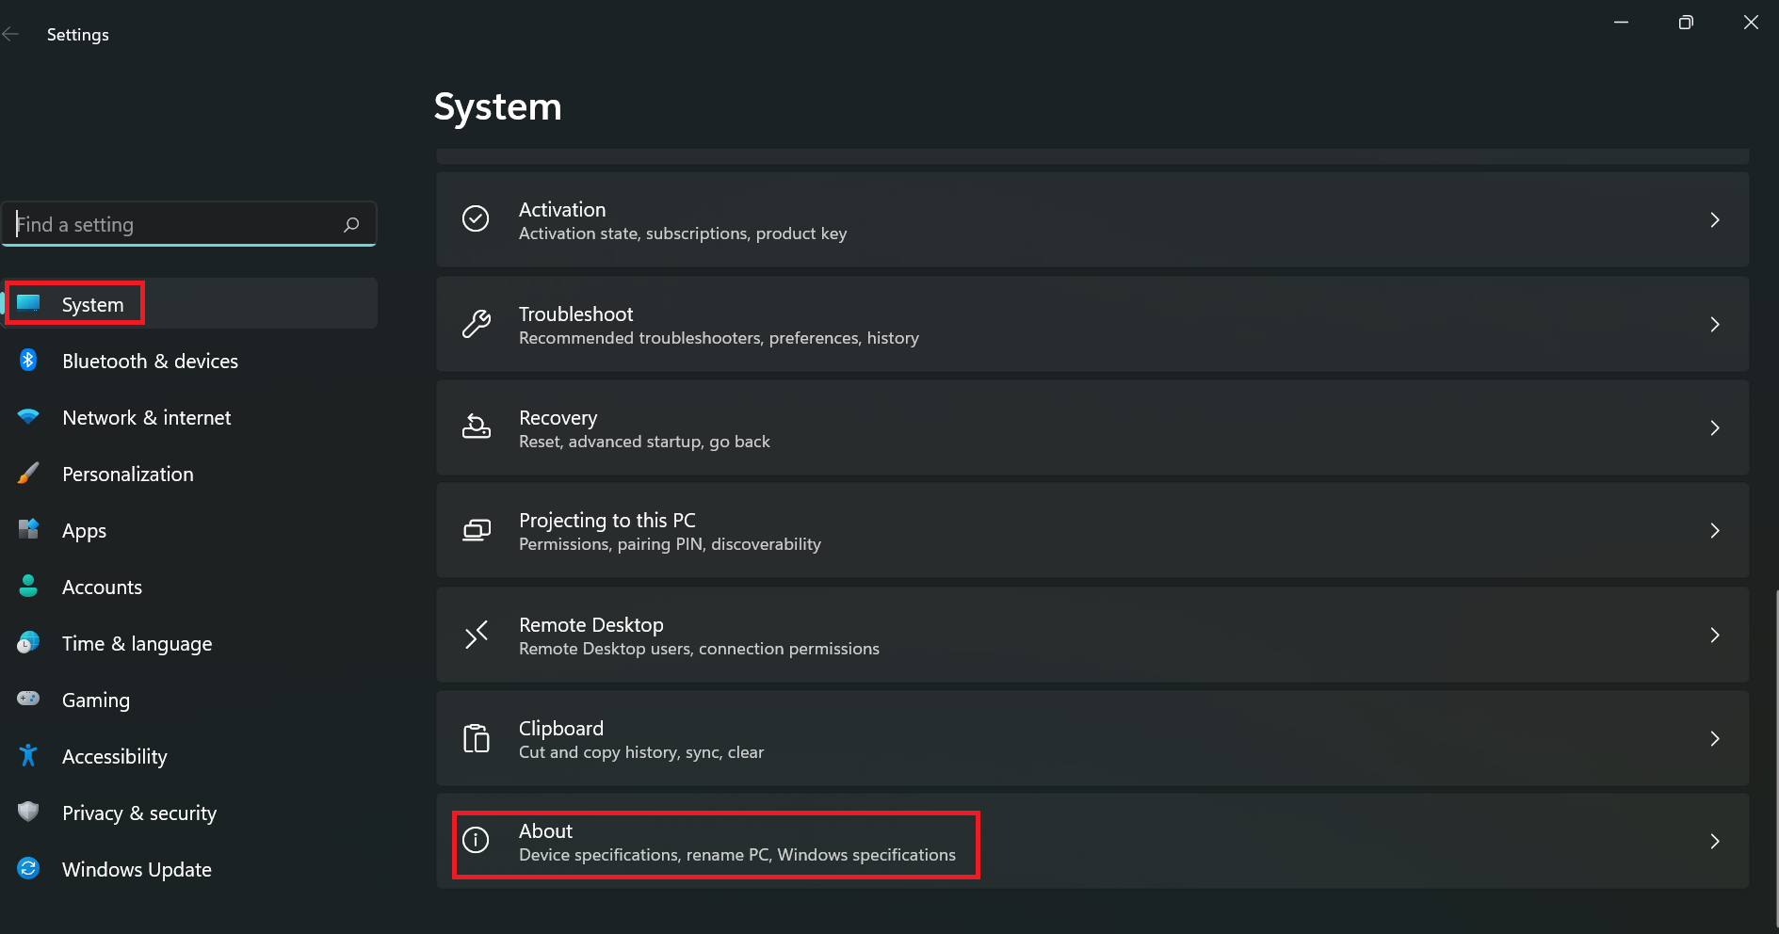Click the Clipboard icon
Image resolution: width=1779 pixels, height=934 pixels.
pos(476,738)
